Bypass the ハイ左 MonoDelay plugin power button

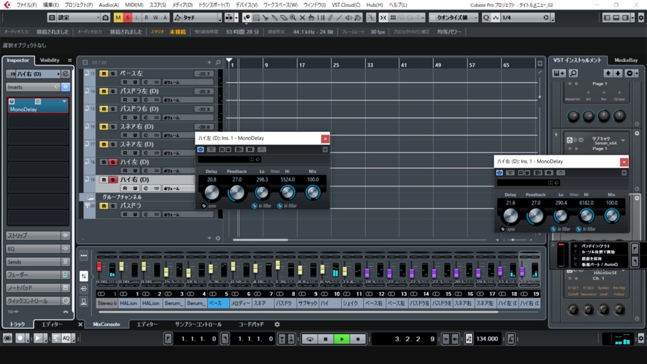200,149
